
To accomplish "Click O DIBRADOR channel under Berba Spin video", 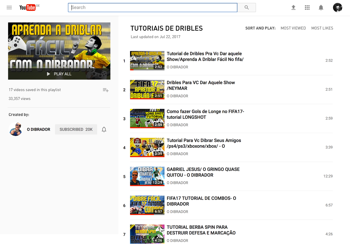I will pyautogui.click(x=177, y=241).
